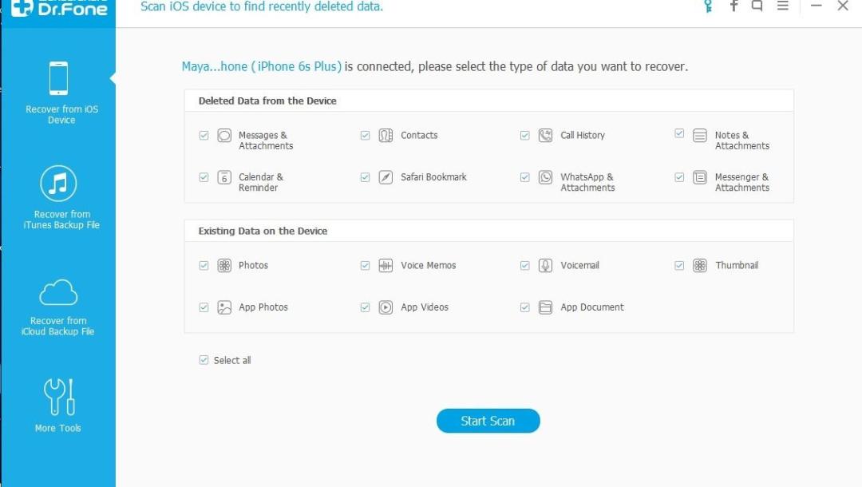Click the Maya...hone (iPhone 6s Plus) device name
Image resolution: width=862 pixels, height=487 pixels.
pos(262,66)
